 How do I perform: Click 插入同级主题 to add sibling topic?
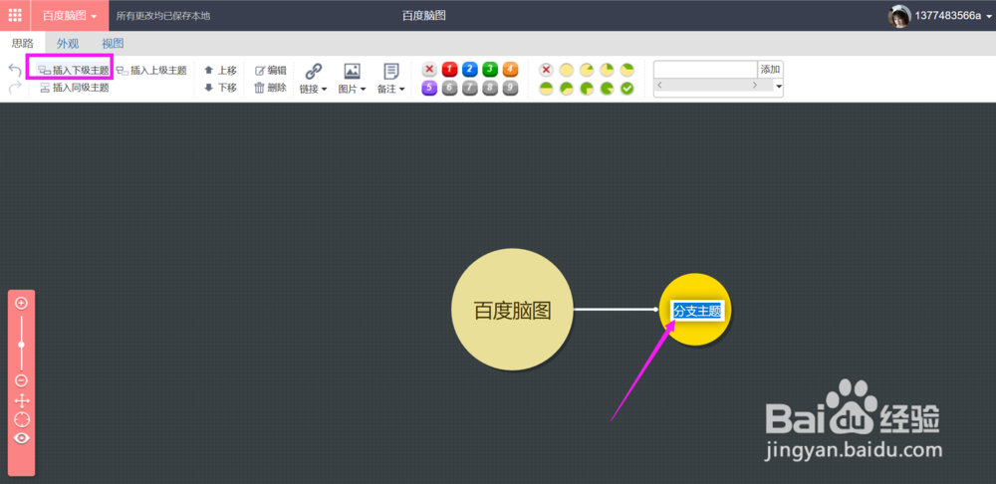(75, 88)
